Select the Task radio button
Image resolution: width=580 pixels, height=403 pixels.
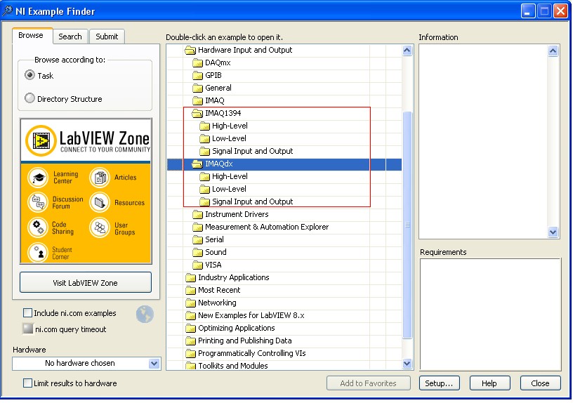click(x=30, y=76)
